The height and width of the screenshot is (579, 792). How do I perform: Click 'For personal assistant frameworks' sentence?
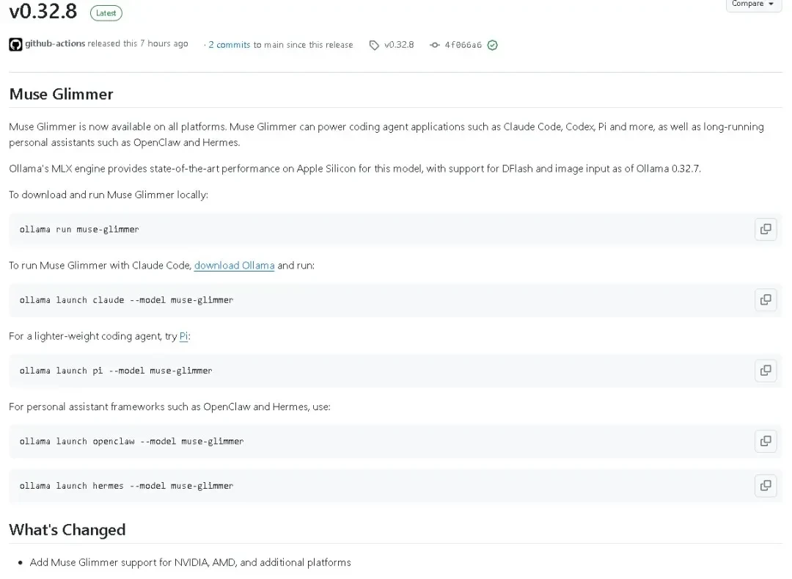coord(169,407)
